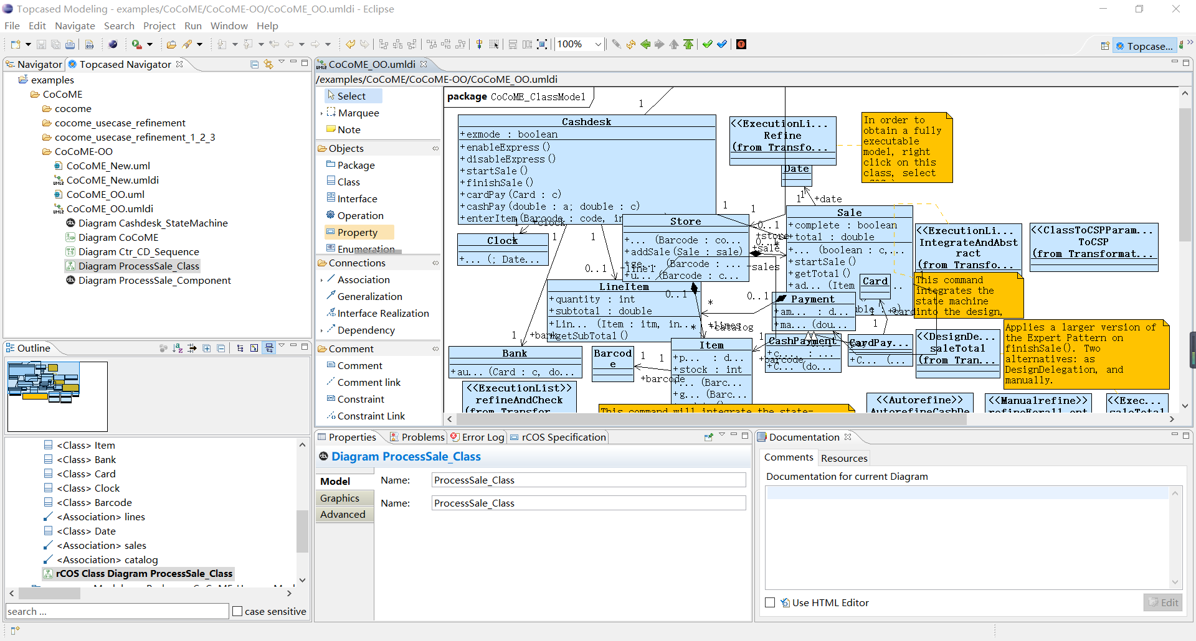Open the Project menu
This screenshot has height=641, width=1196.
click(x=159, y=26)
